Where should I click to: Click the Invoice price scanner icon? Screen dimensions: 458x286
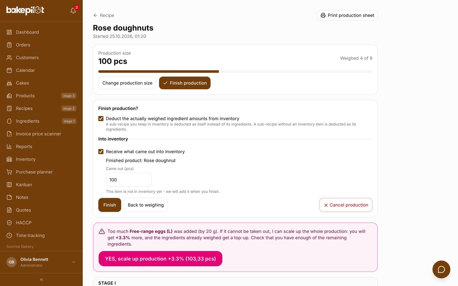click(9, 134)
